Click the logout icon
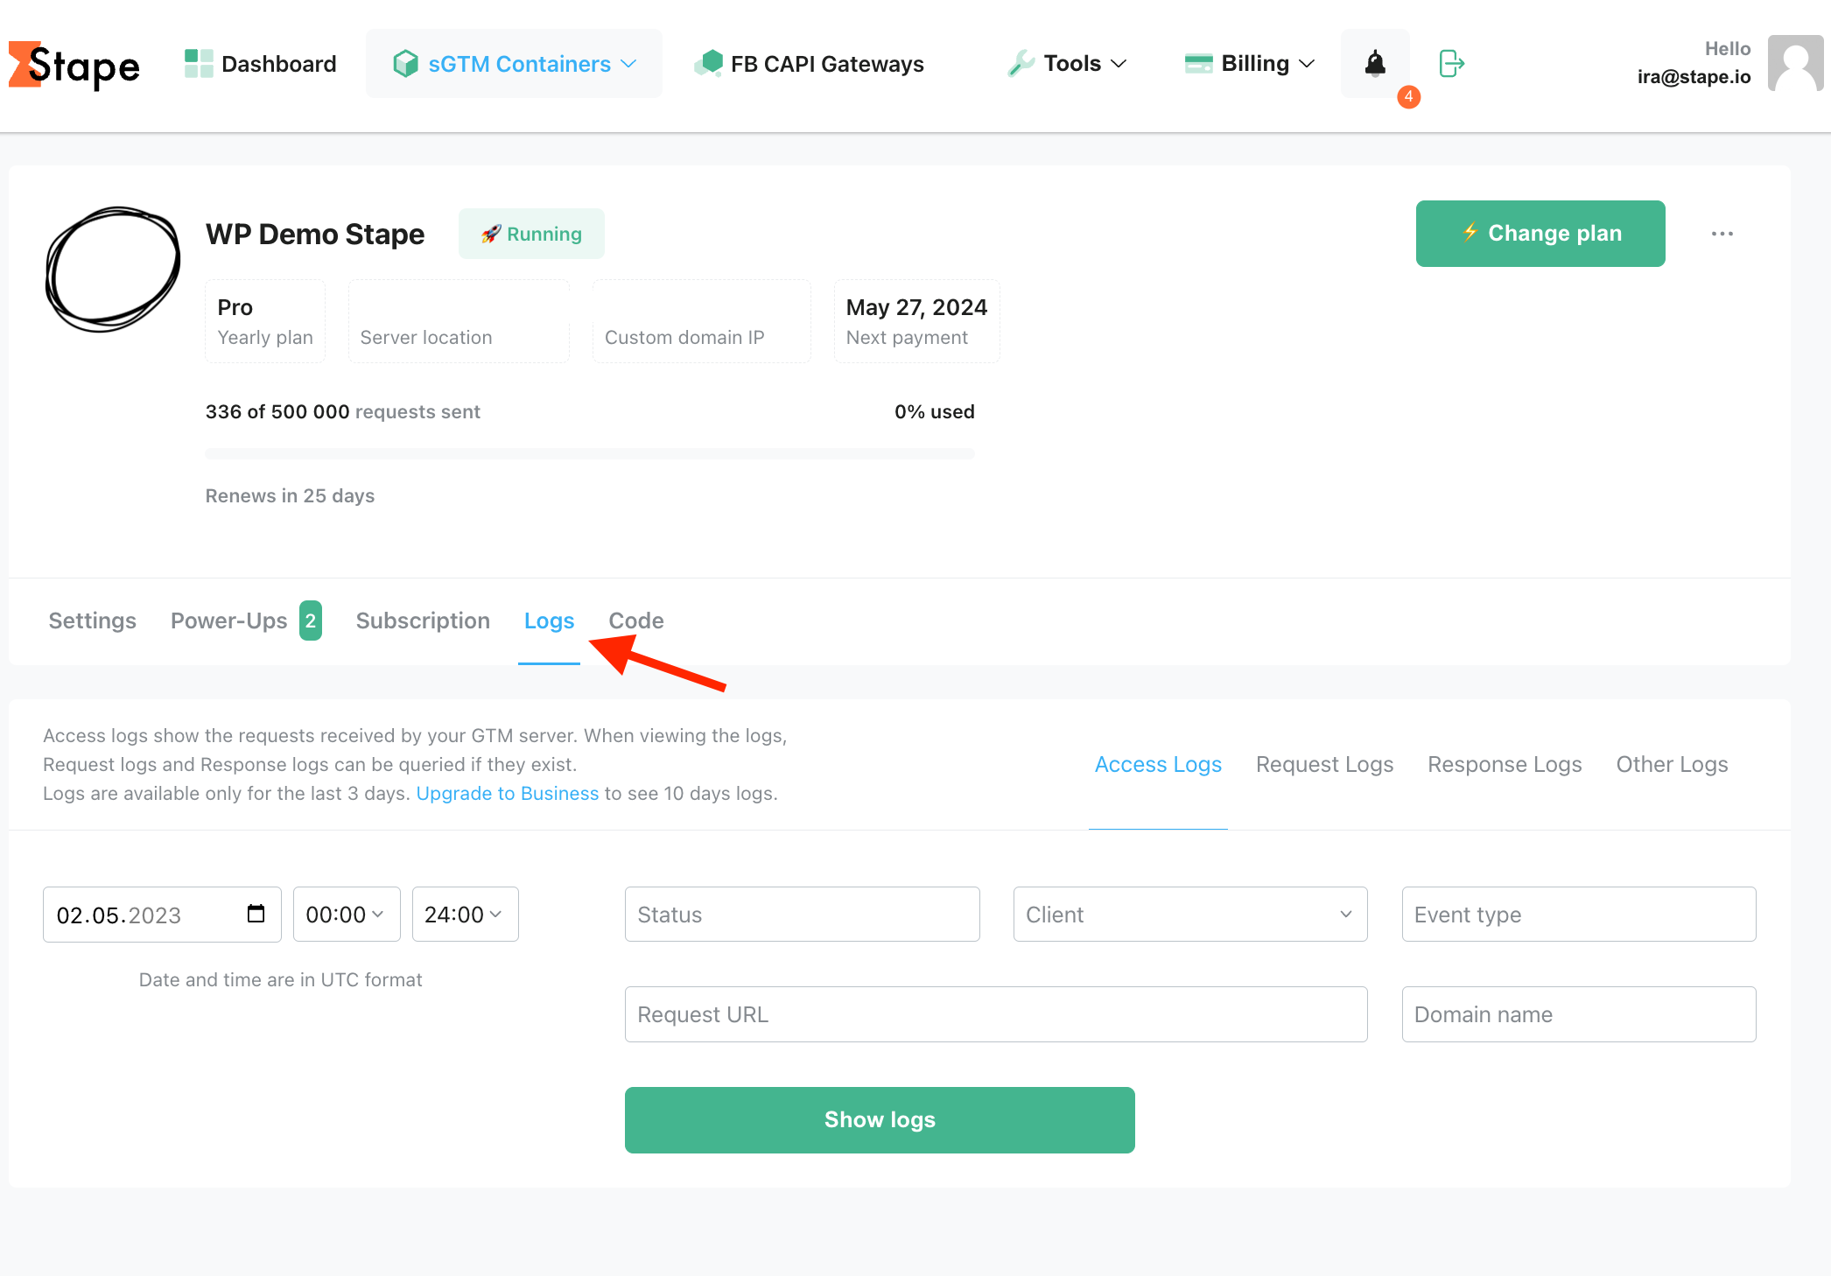The width and height of the screenshot is (1831, 1276). pos(1451,63)
